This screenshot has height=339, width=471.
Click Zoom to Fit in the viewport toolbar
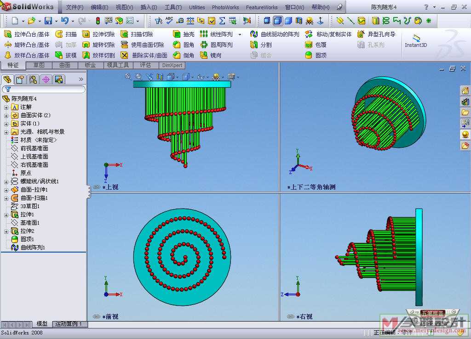pos(128,77)
